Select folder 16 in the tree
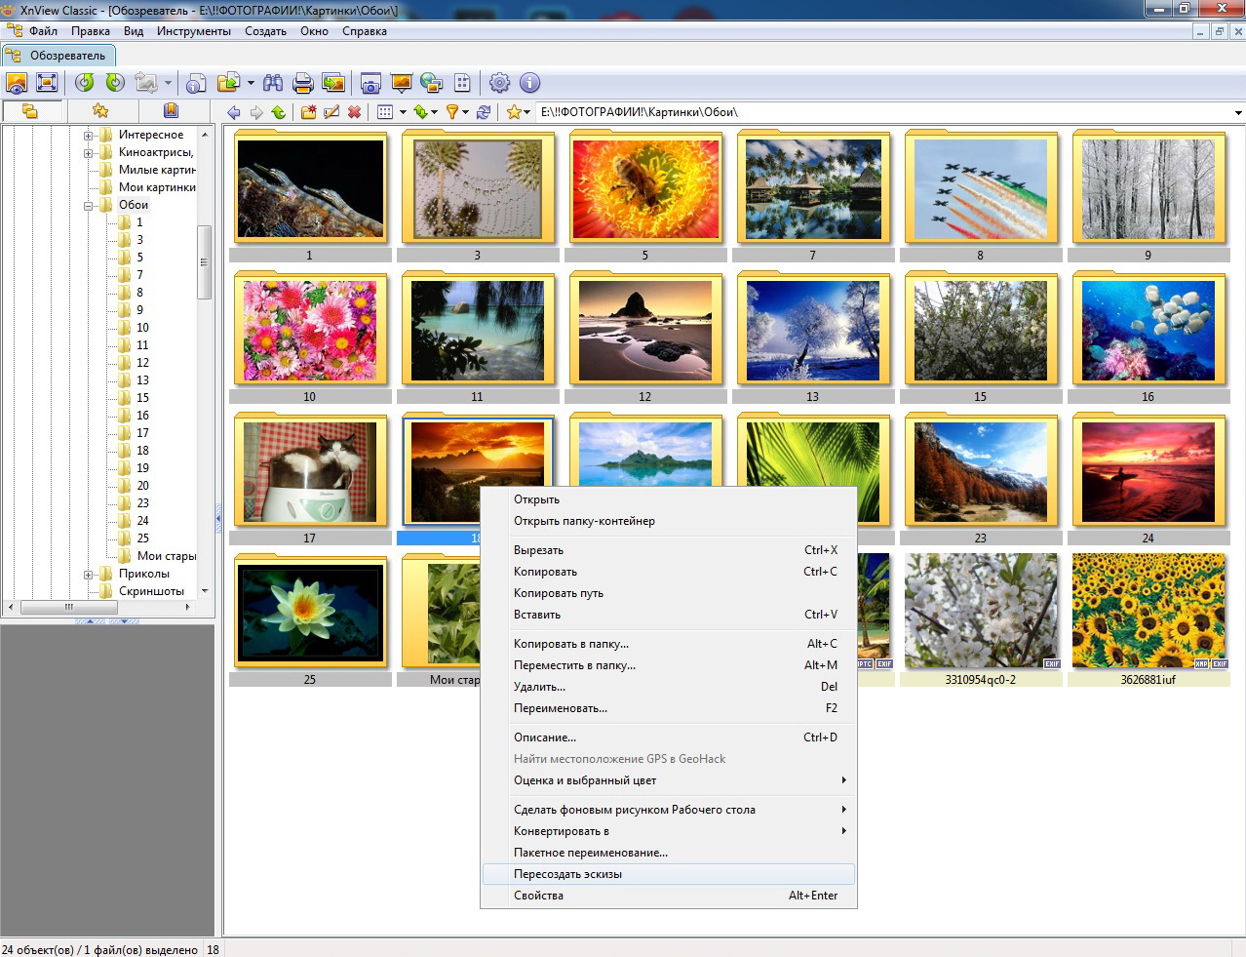The height and width of the screenshot is (957, 1246). point(142,416)
